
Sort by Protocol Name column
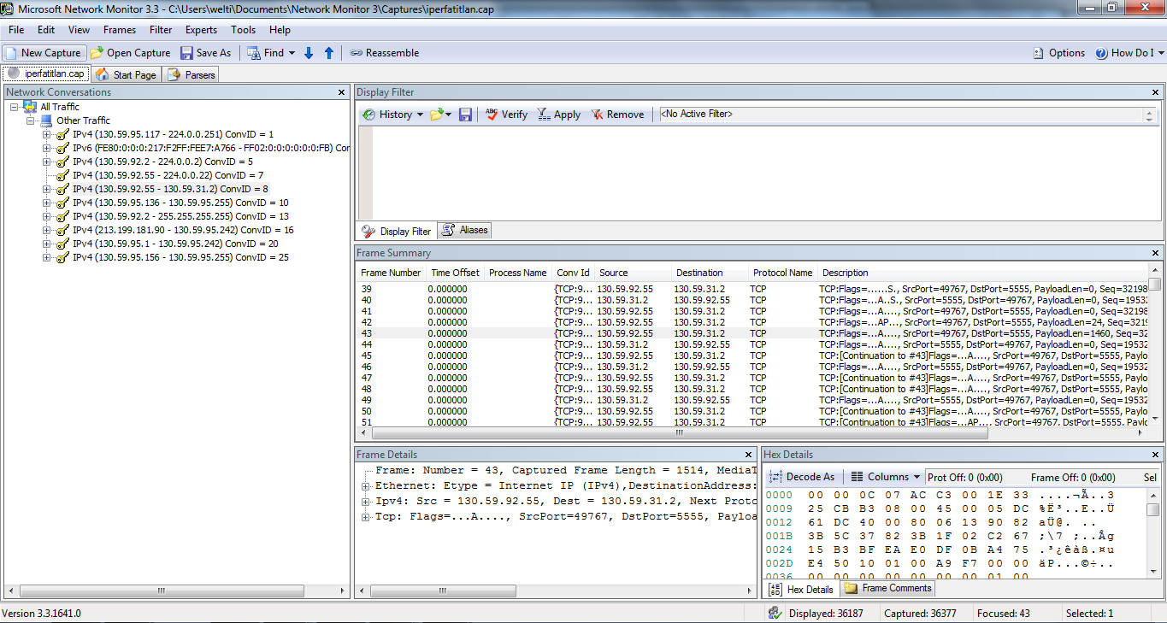tap(782, 273)
